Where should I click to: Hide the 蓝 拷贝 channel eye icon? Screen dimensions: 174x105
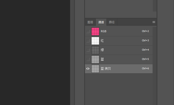click(x=88, y=69)
